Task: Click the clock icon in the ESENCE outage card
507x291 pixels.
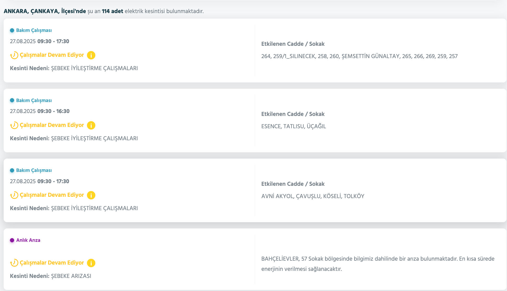Action: click(14, 125)
